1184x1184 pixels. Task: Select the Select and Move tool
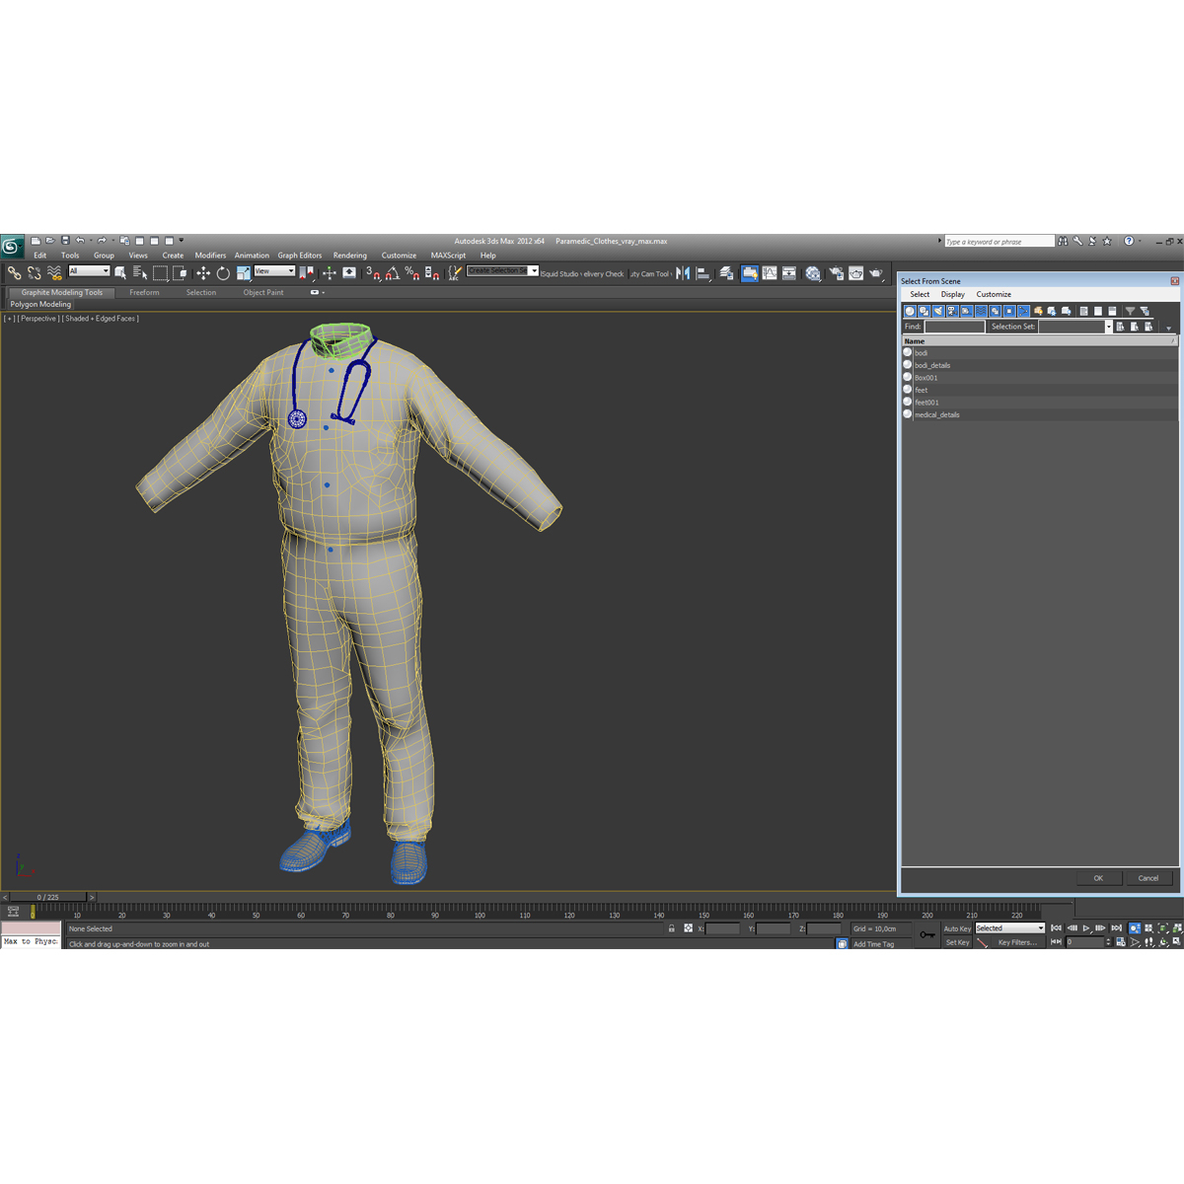[x=203, y=273]
